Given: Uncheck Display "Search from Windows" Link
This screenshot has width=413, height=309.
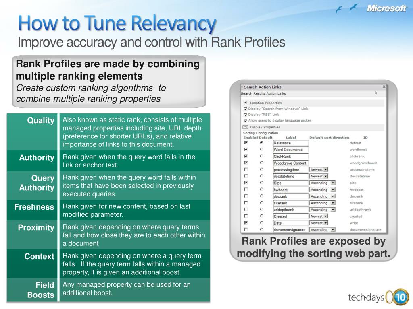Looking at the screenshot, I should click(x=246, y=109).
